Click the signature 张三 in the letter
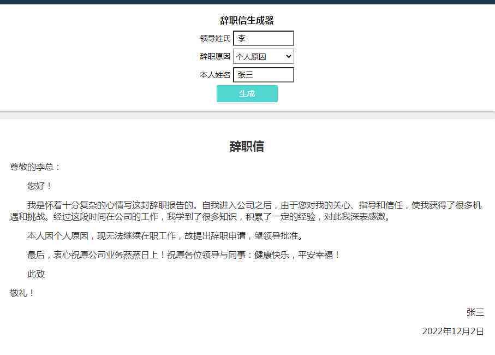Screen dimensions: 495x355 pos(475,312)
